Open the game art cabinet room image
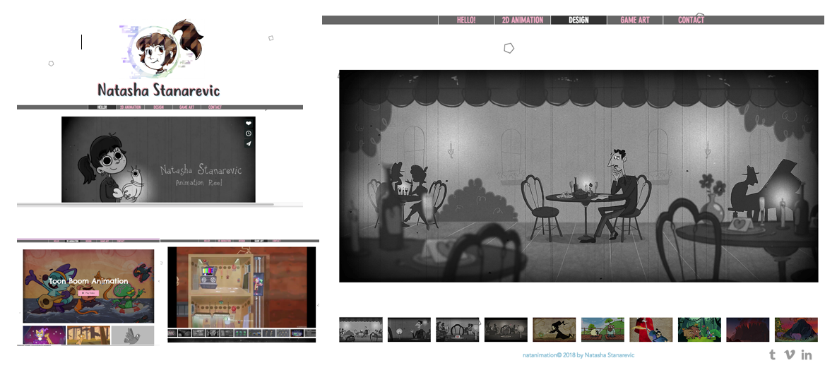Screen dimensions: 837x387 click(242, 287)
